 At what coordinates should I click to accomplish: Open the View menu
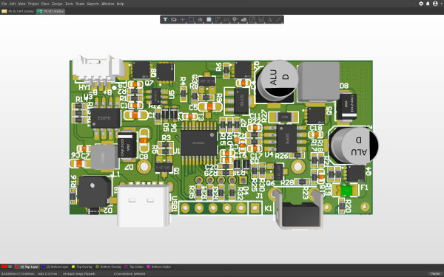coord(21,4)
